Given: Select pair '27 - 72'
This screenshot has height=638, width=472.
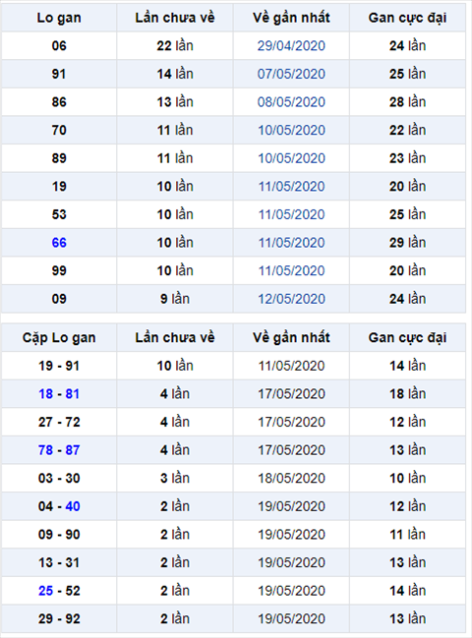Looking at the screenshot, I should pyautogui.click(x=59, y=422).
